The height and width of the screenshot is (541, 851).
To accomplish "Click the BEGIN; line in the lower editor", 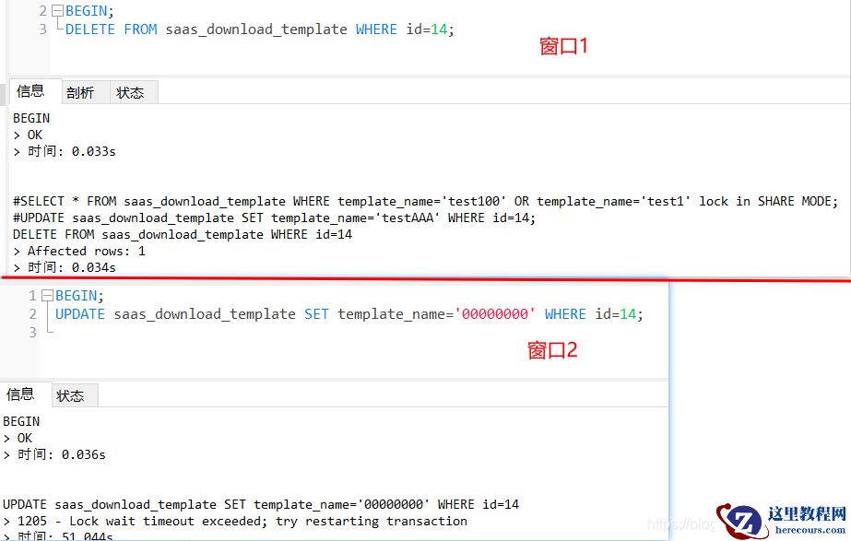I will (79, 296).
